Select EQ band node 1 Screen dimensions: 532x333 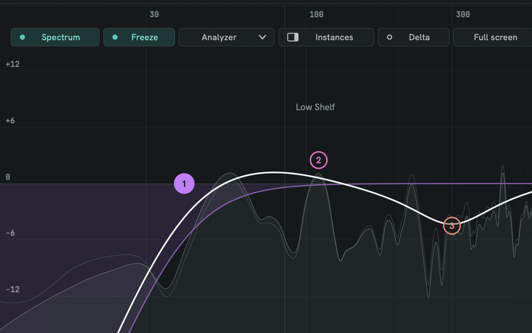point(184,184)
